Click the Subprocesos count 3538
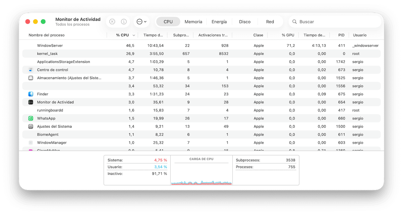 coord(291,160)
